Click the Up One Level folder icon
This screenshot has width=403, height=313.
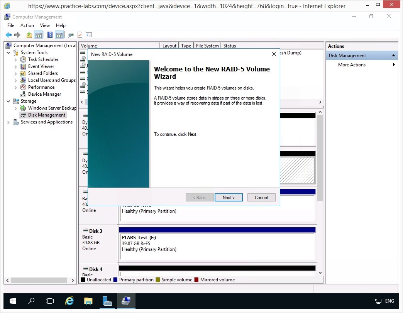(29, 35)
